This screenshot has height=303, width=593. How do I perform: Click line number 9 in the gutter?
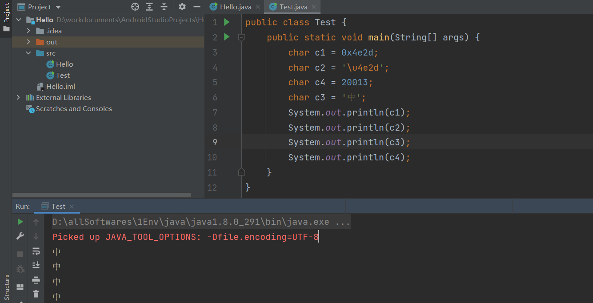tap(215, 142)
